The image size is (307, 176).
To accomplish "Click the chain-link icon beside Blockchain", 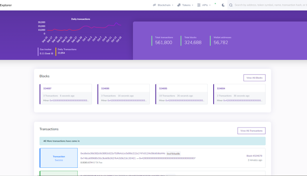I will 154,5.
